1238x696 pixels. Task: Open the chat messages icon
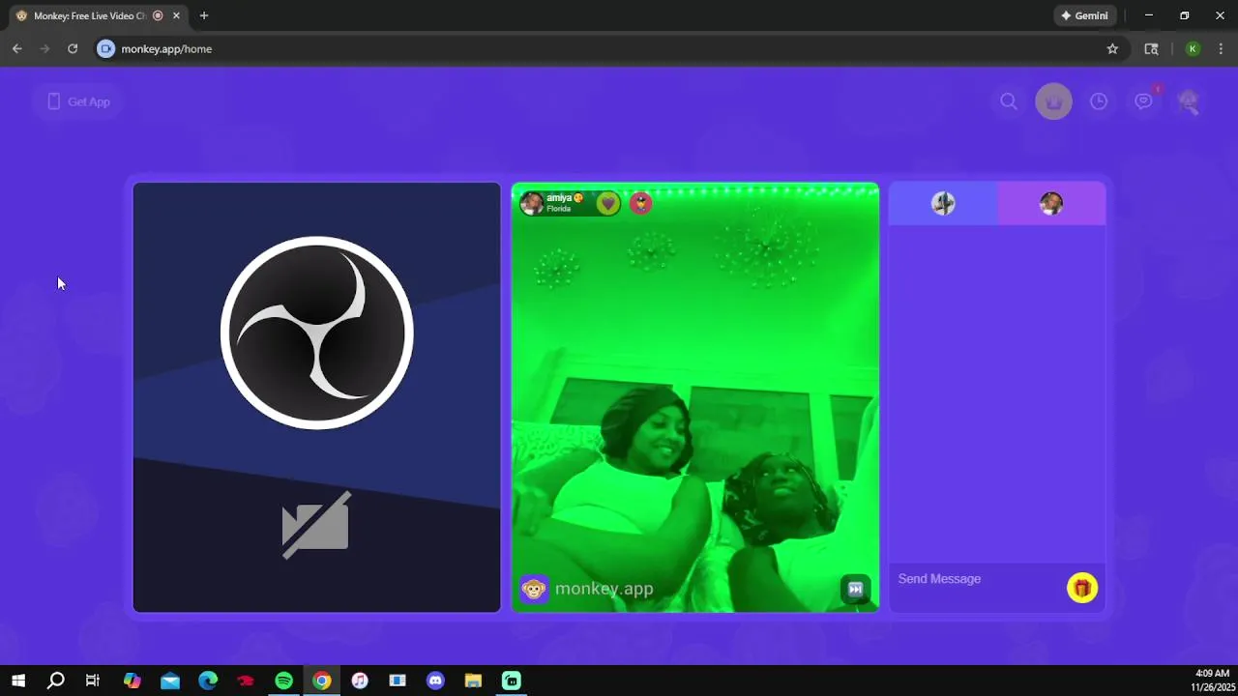tap(1144, 101)
